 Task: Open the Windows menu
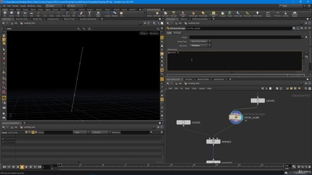[31, 6]
